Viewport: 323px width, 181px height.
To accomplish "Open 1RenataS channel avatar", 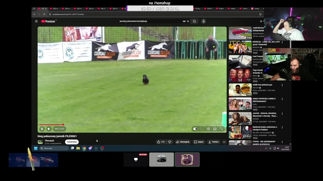I will coord(40,142).
